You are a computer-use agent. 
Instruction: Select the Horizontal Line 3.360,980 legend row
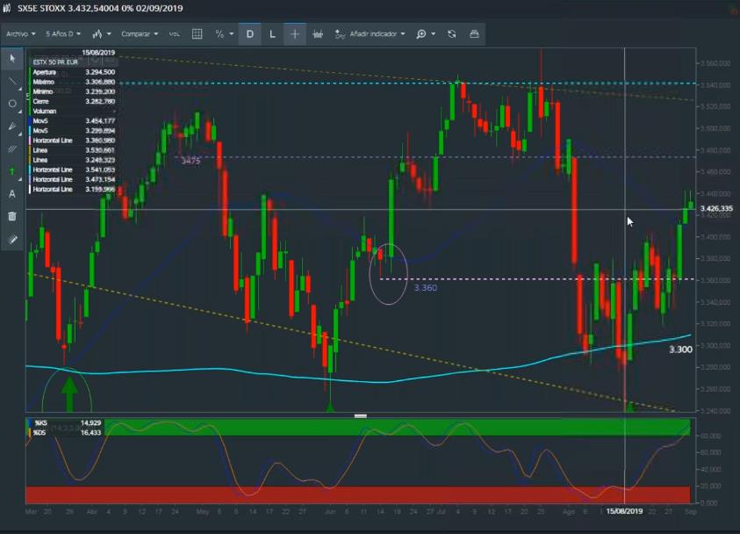pyautogui.click(x=73, y=141)
